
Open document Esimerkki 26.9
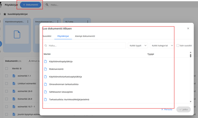click(x=25, y=99)
